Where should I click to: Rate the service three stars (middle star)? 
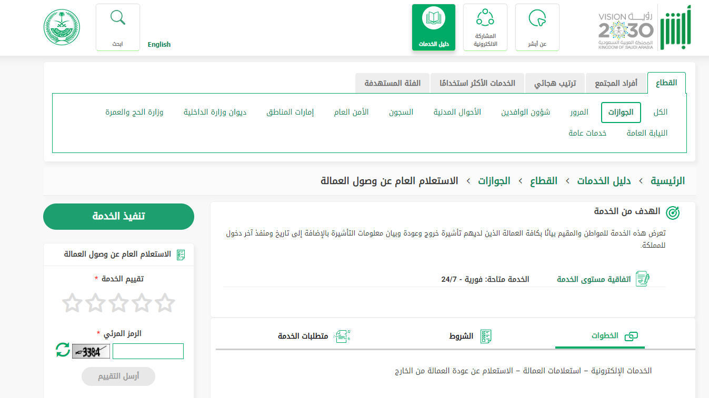[x=118, y=303]
